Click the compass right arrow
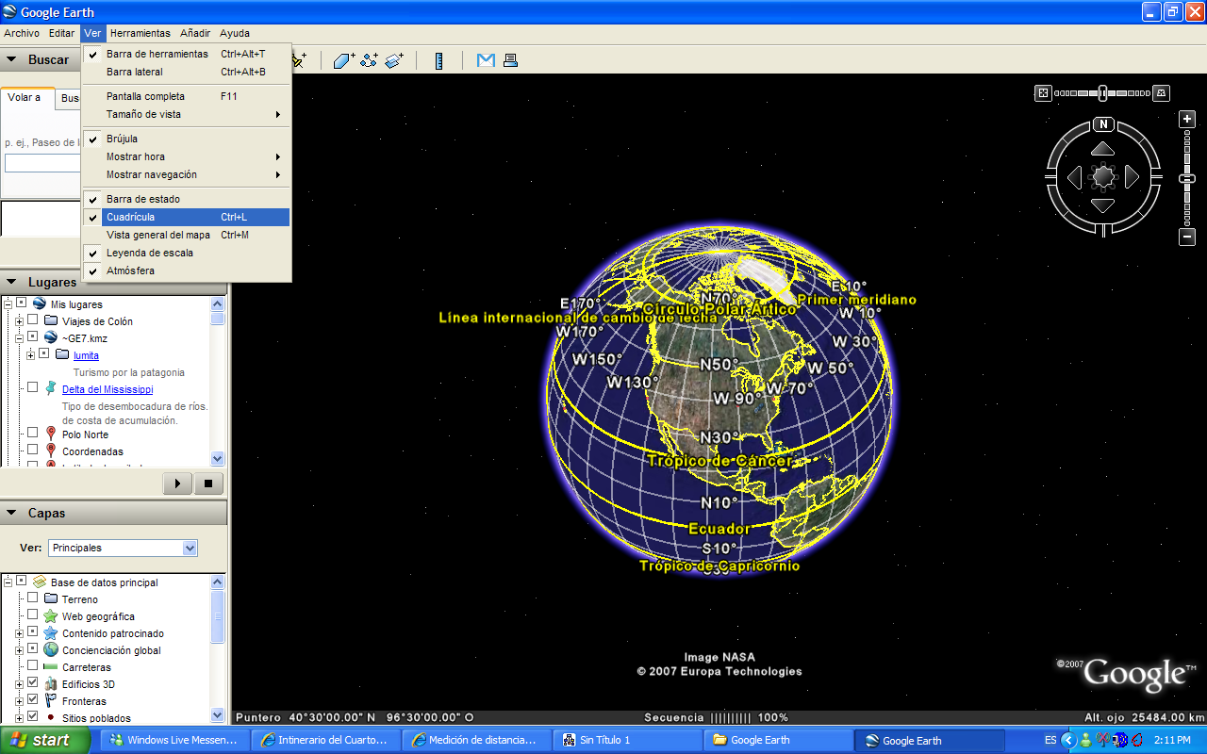This screenshot has width=1207, height=754. (1132, 176)
